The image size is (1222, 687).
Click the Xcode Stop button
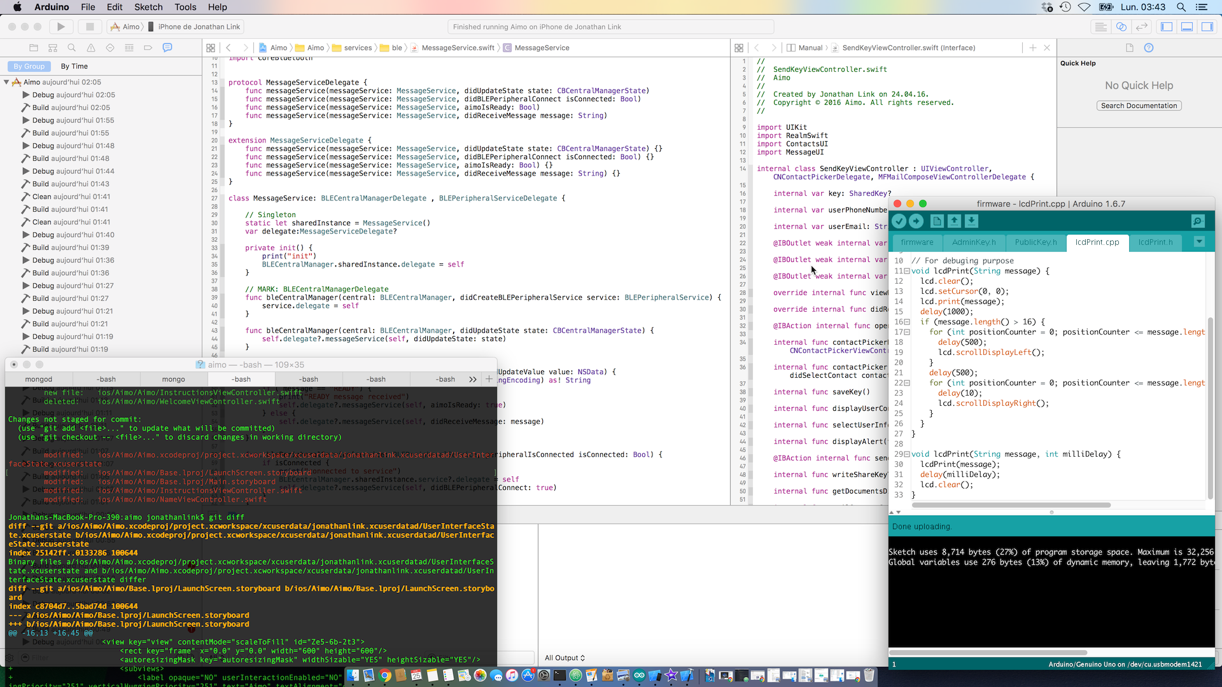(90, 27)
